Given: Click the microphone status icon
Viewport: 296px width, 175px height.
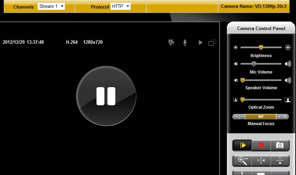Looking at the screenshot, I should click(185, 42).
